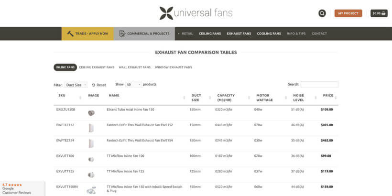Viewport: 392px width, 196px height.
Task: Open Ceiling Fans menu
Action: pyautogui.click(x=210, y=33)
